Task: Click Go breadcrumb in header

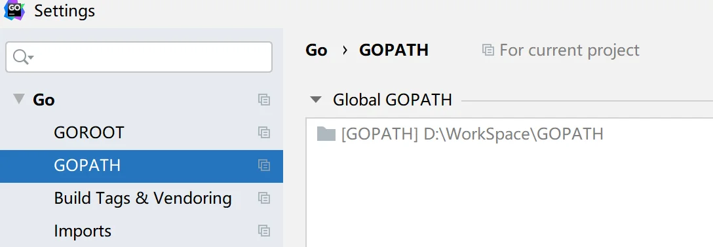Action: pos(317,50)
